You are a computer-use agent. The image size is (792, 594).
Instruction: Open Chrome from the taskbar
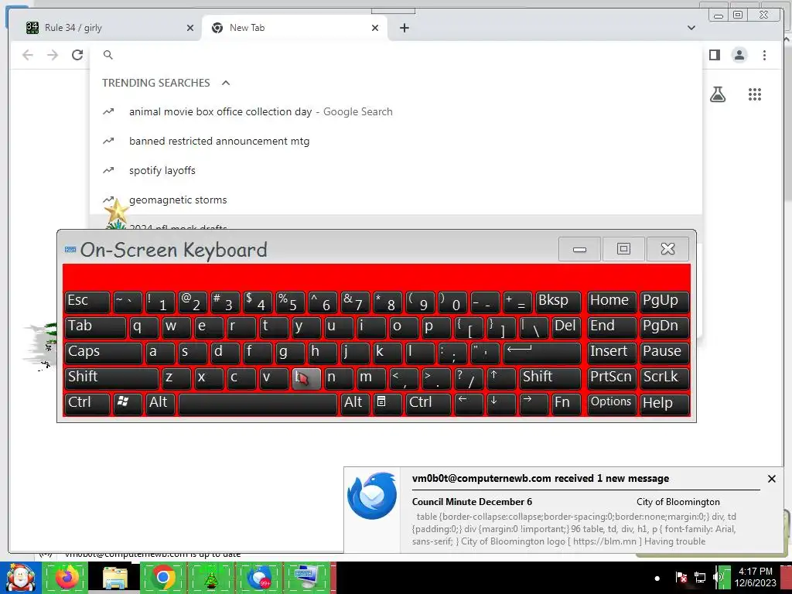pyautogui.click(x=163, y=578)
